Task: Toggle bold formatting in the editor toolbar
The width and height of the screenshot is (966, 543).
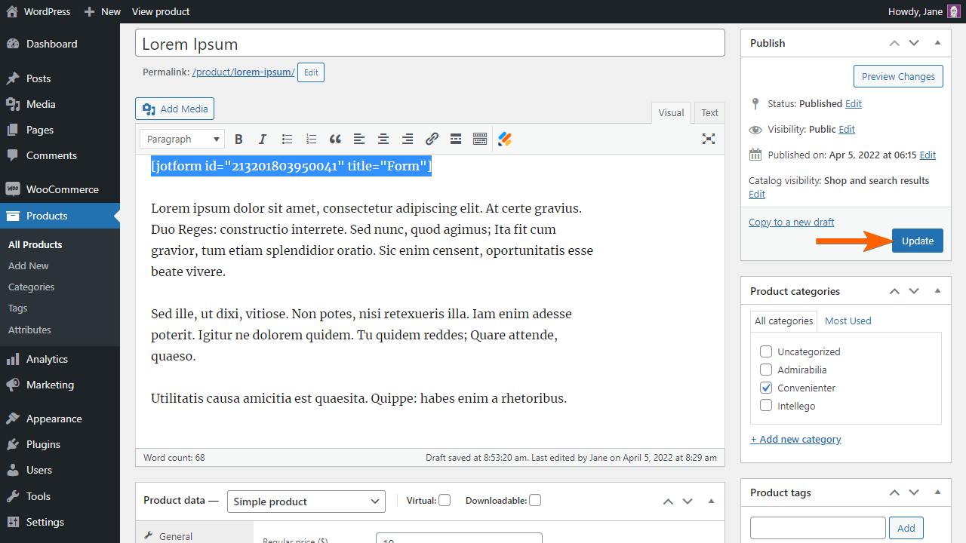Action: (238, 139)
